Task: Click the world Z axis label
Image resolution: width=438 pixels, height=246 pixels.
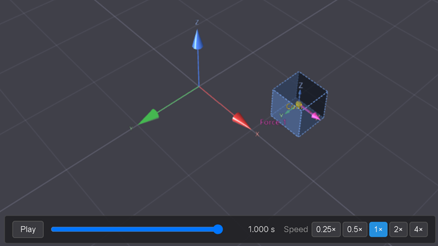Action: click(x=197, y=22)
